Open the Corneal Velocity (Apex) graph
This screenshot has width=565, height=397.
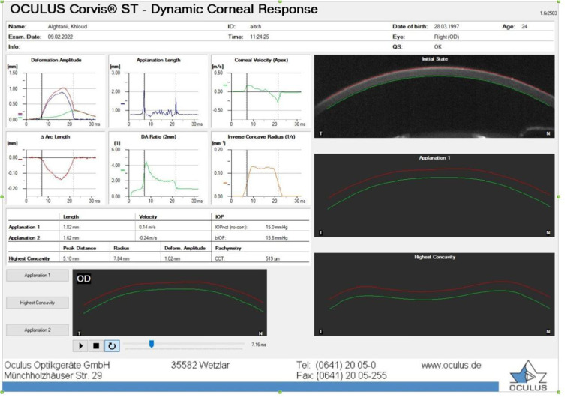260,91
